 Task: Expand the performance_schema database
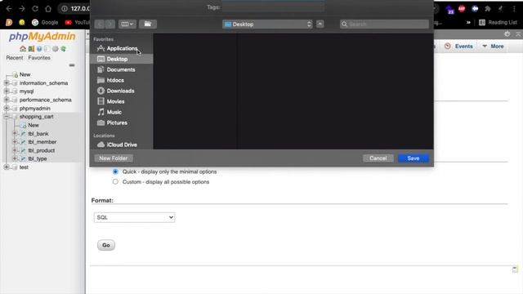(7, 100)
